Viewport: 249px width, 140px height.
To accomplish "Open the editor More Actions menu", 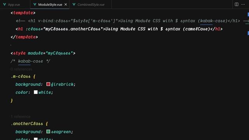I will (x=243, y=4).
